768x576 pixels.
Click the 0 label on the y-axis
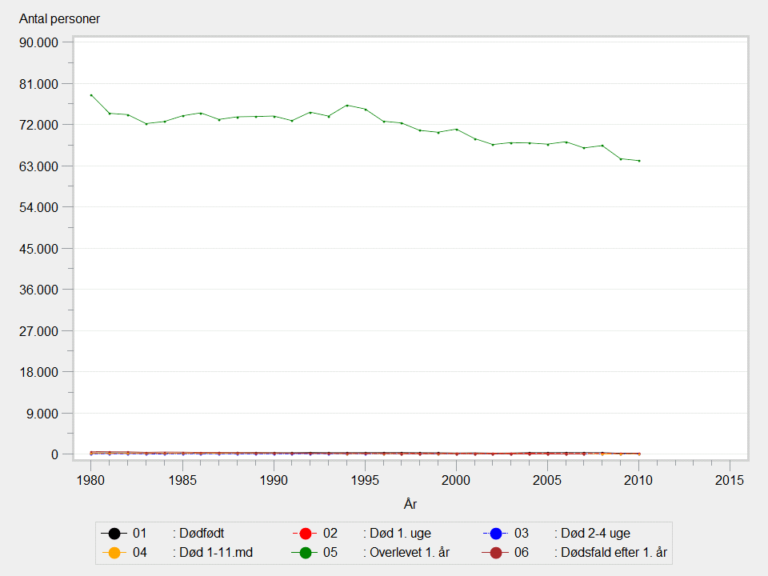[55, 454]
